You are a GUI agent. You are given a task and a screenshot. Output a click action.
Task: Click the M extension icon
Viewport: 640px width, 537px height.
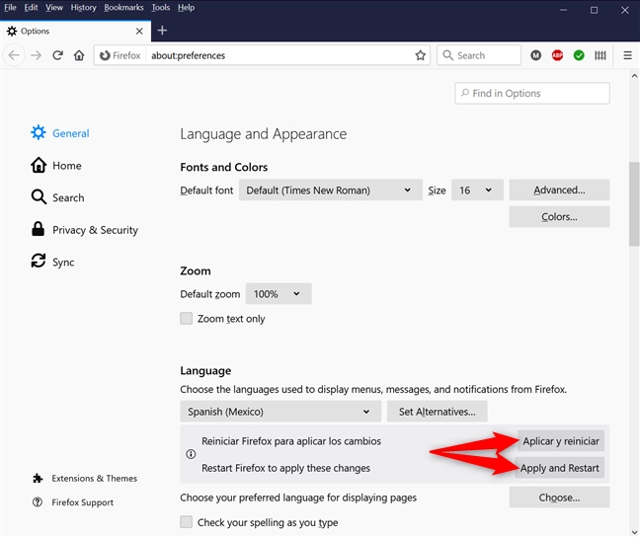tap(536, 55)
